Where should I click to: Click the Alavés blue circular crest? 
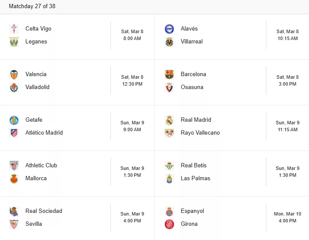tap(169, 29)
